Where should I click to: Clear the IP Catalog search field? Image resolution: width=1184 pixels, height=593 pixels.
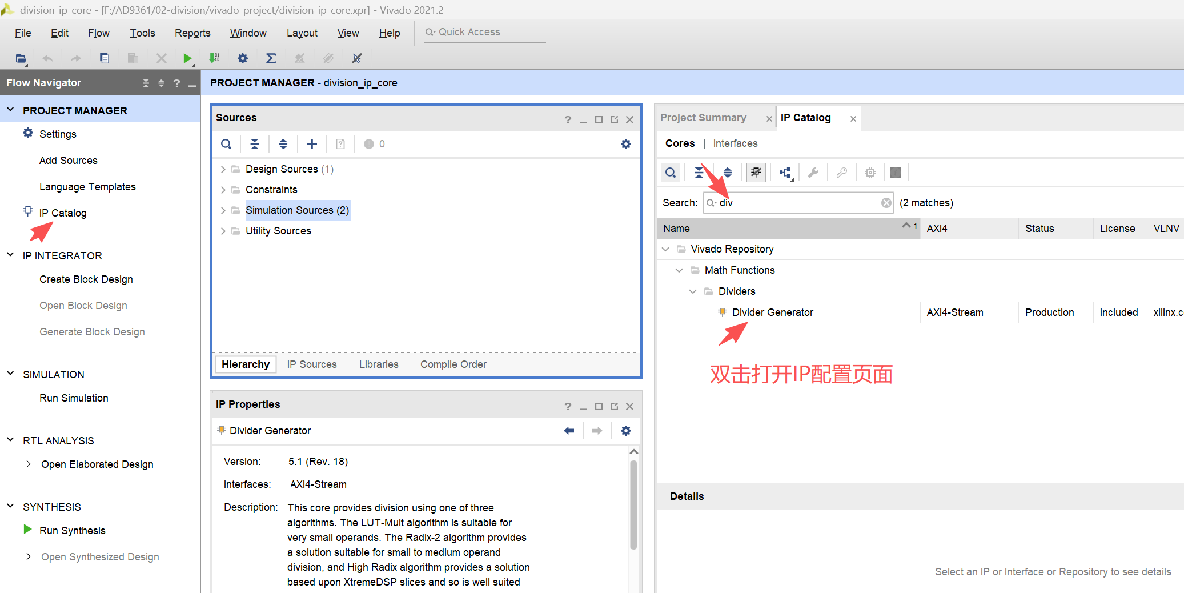[x=886, y=203]
